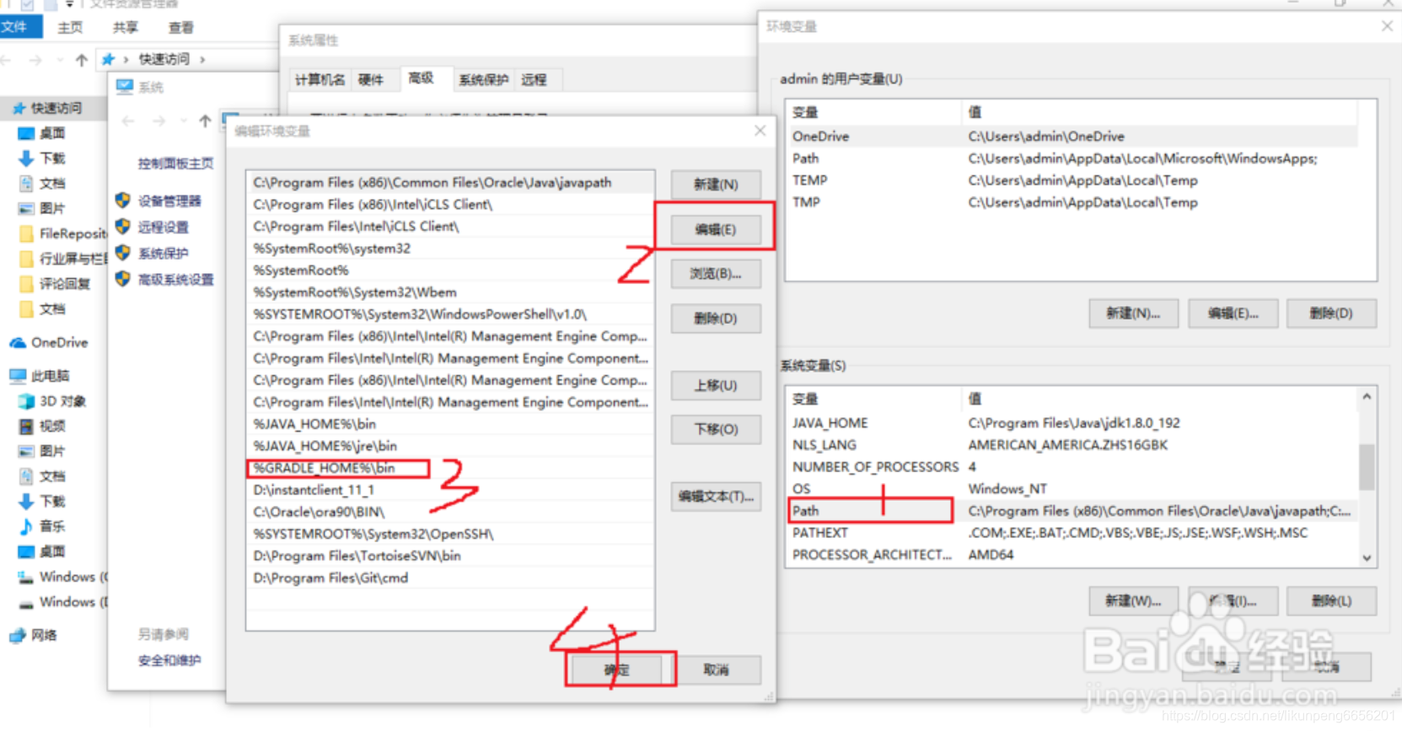The width and height of the screenshot is (1402, 731).
Task: Click 删除(L) under system variables
Action: pos(1332,601)
